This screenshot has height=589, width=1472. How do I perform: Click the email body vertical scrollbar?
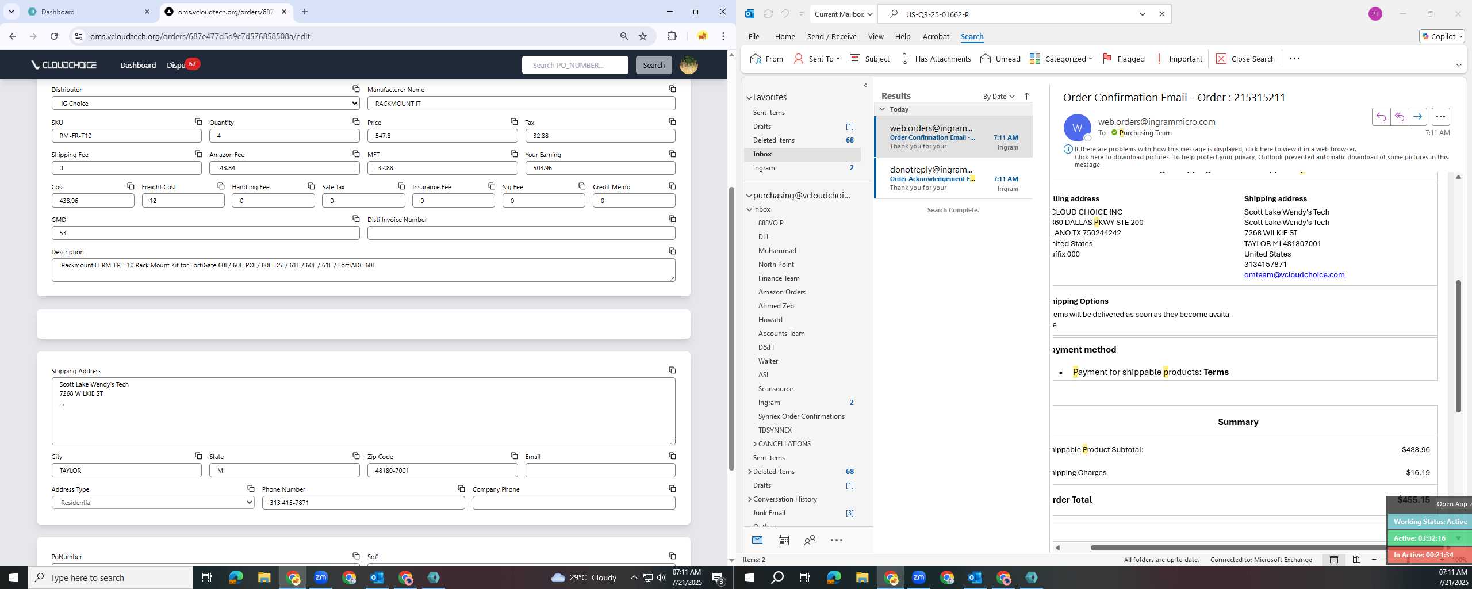coord(1458,345)
